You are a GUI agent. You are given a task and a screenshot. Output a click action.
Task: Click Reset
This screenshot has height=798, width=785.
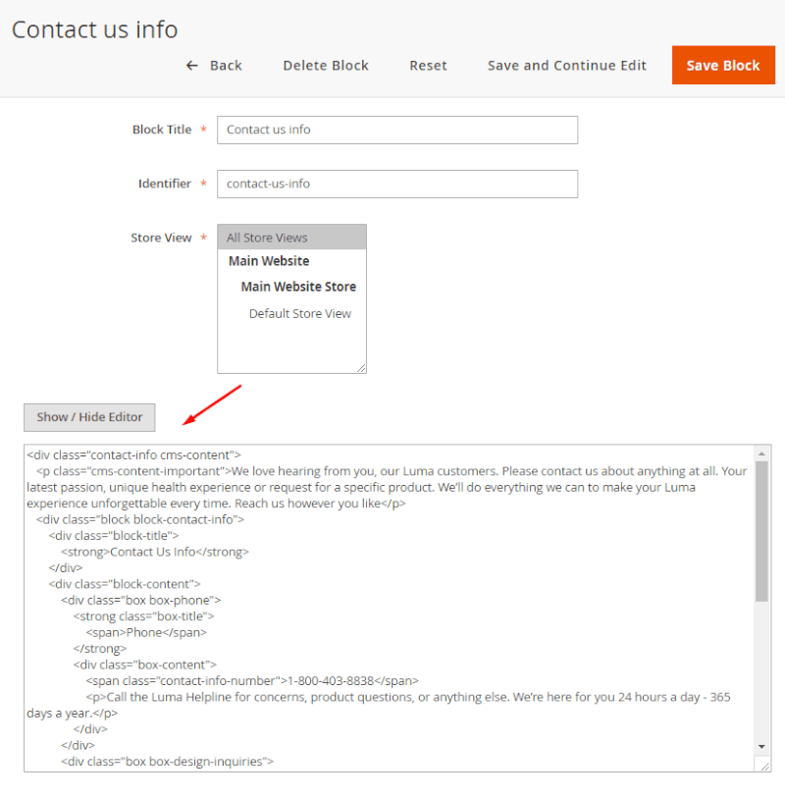428,66
